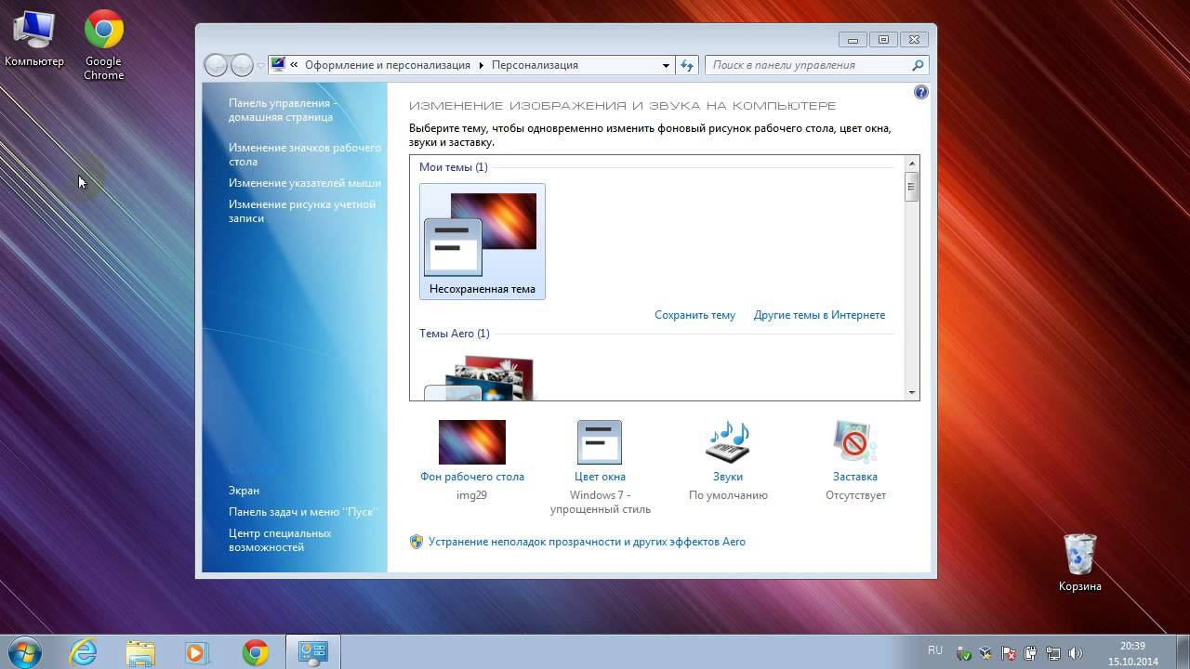The width and height of the screenshot is (1190, 669).
Task: Select the Несохраненная тема theme
Action: (x=483, y=242)
